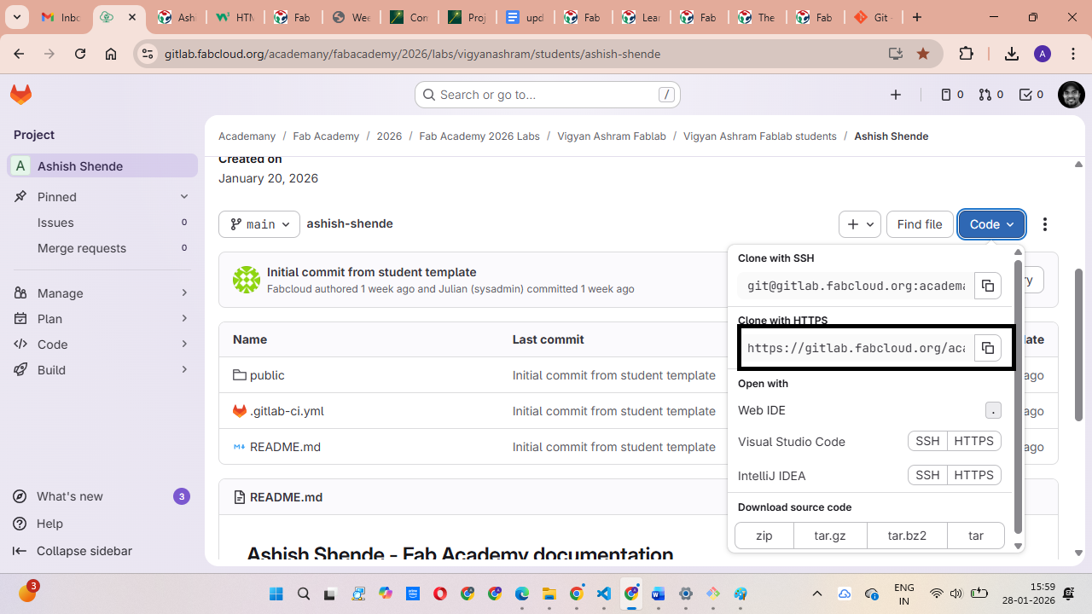Switch to the Lear browser tab
The height and width of the screenshot is (614, 1092).
tap(641, 17)
